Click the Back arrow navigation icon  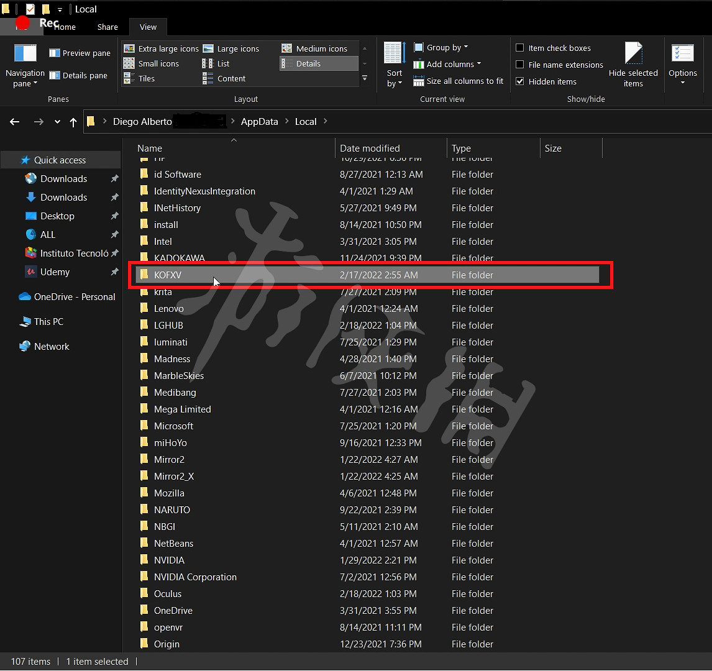coord(15,122)
